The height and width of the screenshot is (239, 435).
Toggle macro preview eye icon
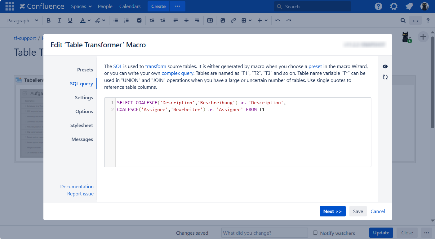385,66
